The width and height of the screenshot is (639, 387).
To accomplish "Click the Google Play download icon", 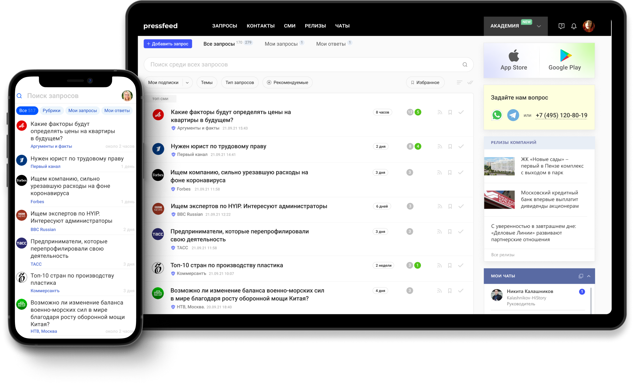I will coord(565,55).
